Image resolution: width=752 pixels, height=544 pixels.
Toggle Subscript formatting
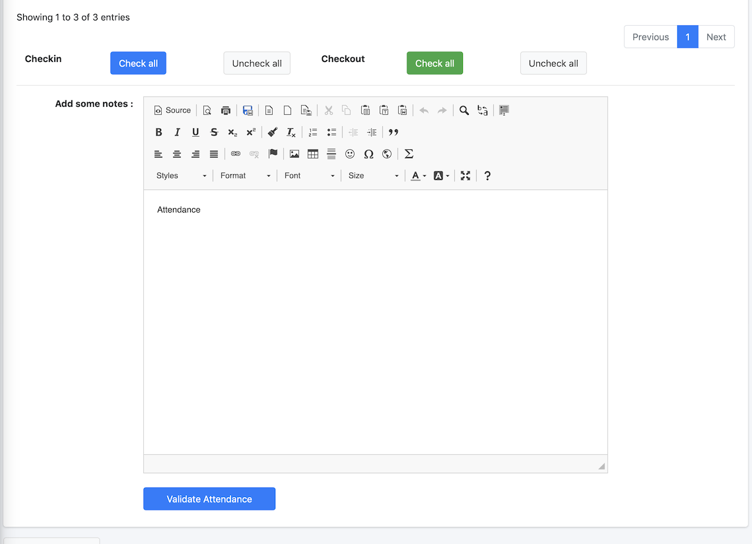pyautogui.click(x=232, y=133)
